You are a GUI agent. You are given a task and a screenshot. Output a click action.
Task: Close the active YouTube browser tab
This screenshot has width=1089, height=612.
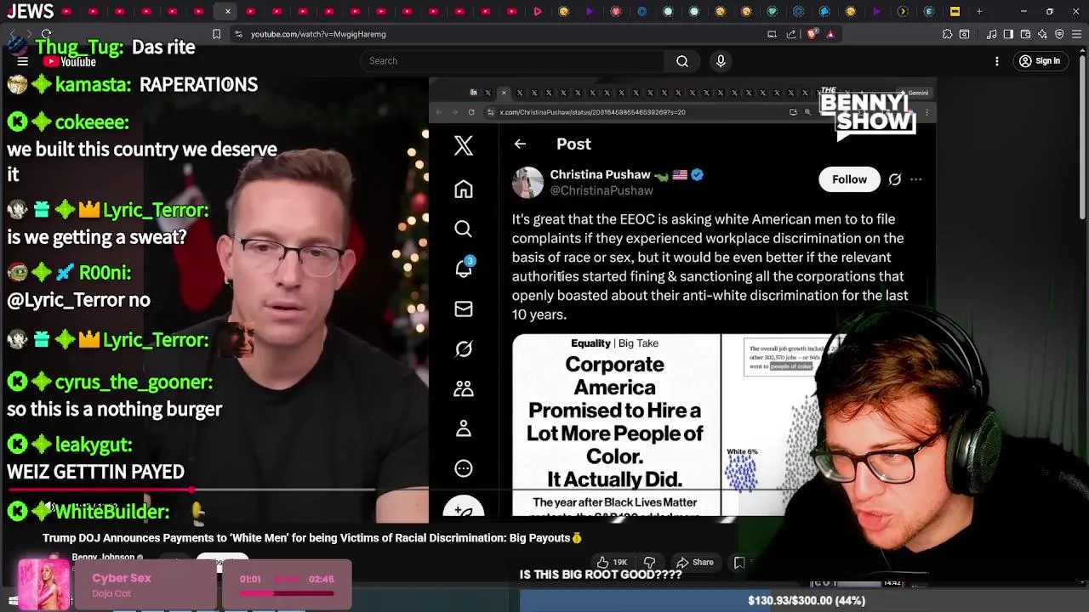tap(227, 11)
